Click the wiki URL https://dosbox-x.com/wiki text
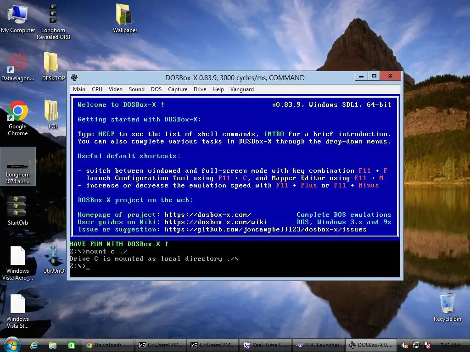The height and width of the screenshot is (352, 470). point(216,222)
